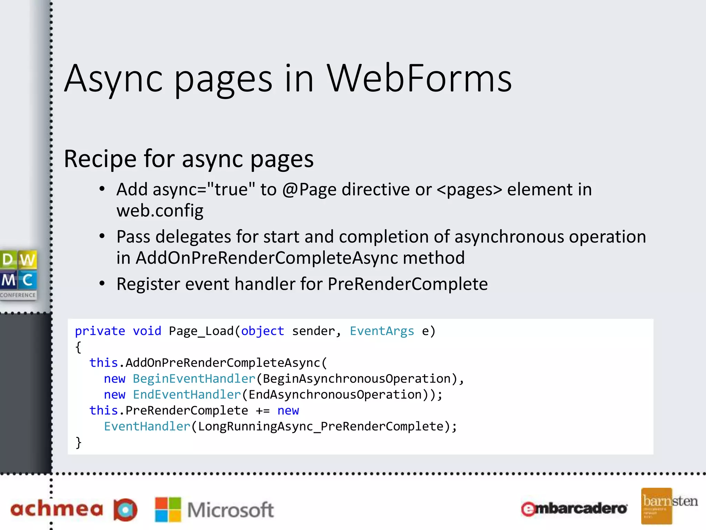Click the red embarcadero 'e' circle
The image size is (706, 530).
tap(528, 509)
